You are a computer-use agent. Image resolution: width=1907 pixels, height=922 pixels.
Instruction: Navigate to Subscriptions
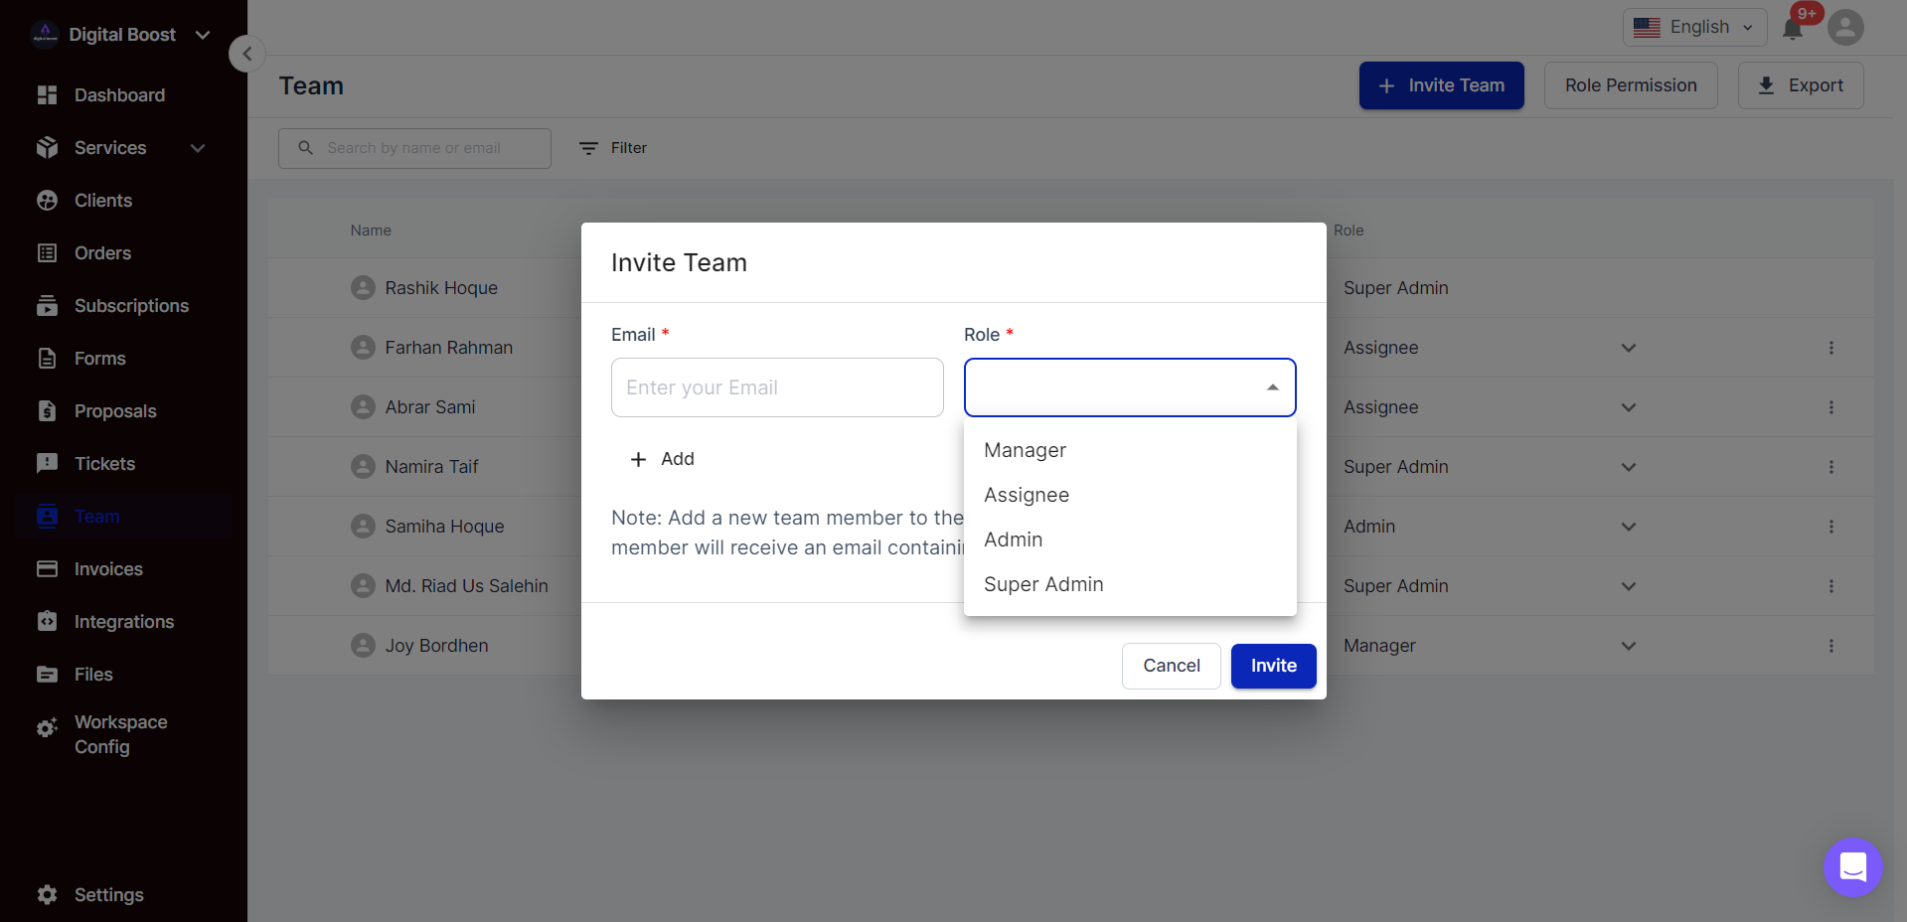pyautogui.click(x=131, y=305)
